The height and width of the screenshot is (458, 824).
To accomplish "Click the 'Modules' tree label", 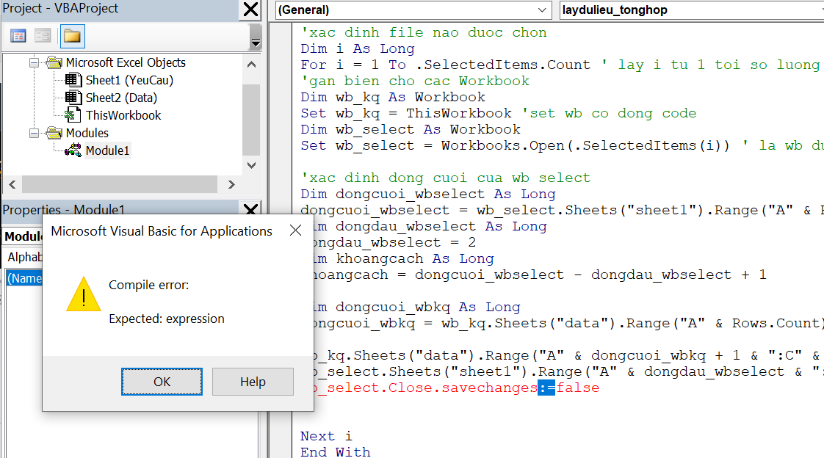I will tap(87, 133).
